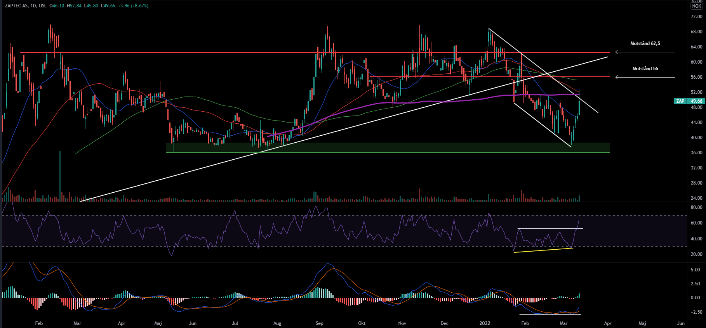Click the 2022 label on time axis
The width and height of the screenshot is (706, 328).
485,323
